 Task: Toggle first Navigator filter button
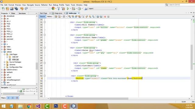click(9, 98)
